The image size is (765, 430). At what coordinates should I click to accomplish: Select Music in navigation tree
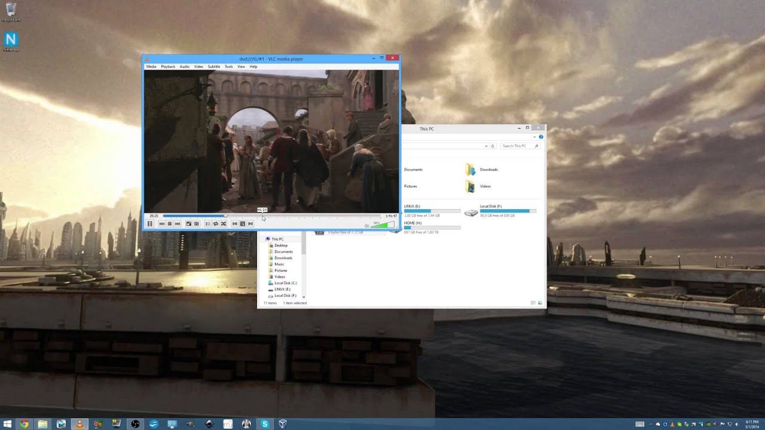[279, 264]
